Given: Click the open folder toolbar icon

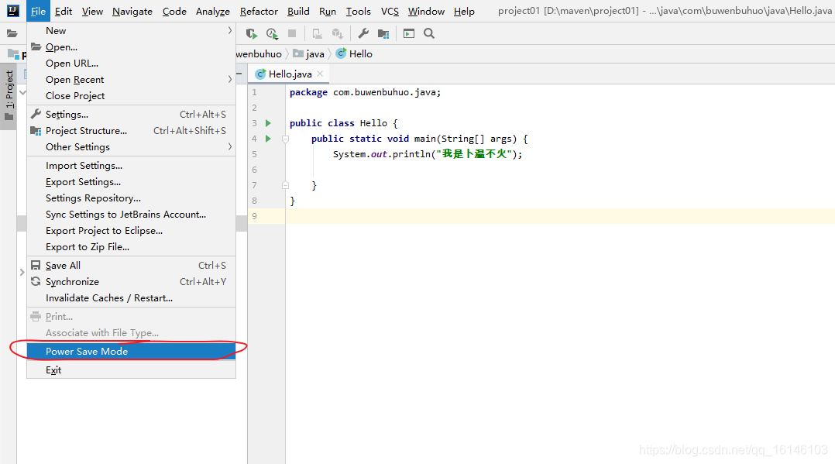Looking at the screenshot, I should point(12,33).
